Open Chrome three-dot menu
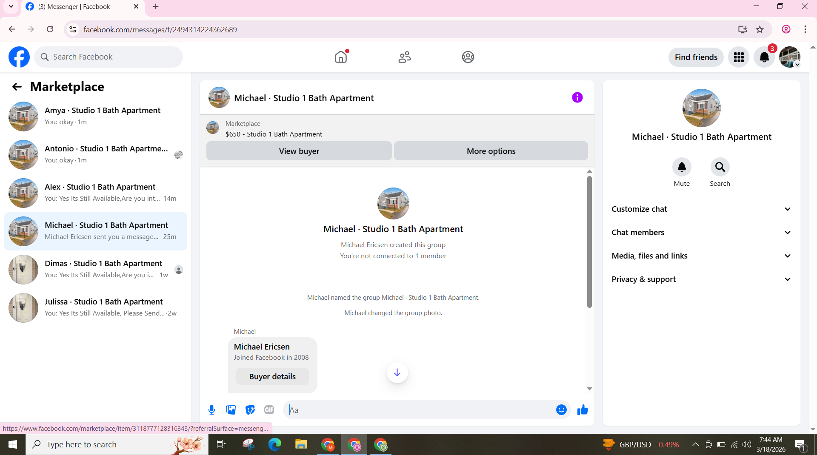The height and width of the screenshot is (455, 817). point(805,29)
